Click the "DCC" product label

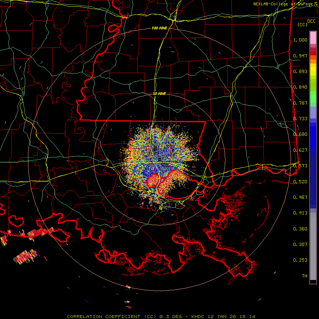point(311,21)
